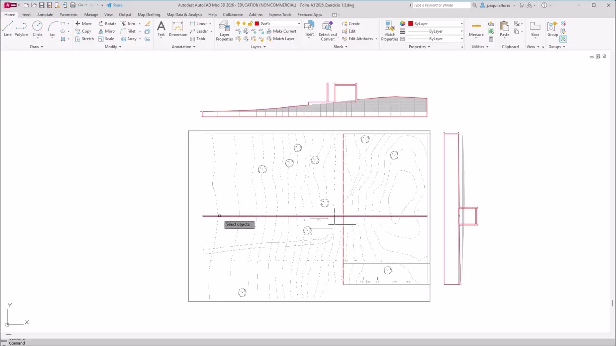Start the Measure tool
This screenshot has width=616, height=346.
pos(476,29)
